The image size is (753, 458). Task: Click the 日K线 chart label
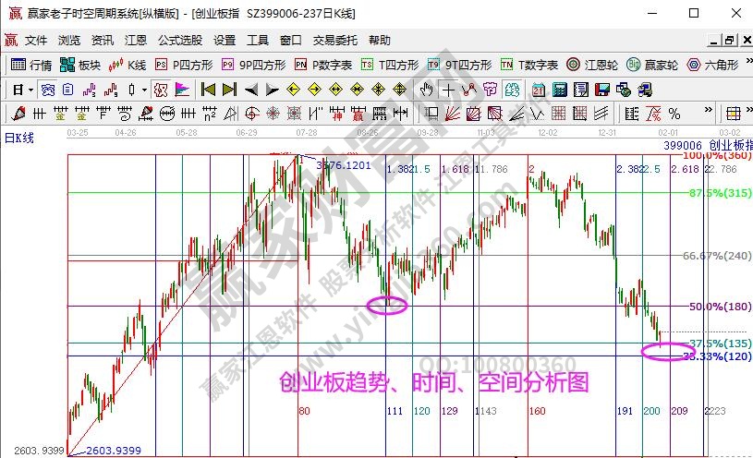tap(18, 138)
